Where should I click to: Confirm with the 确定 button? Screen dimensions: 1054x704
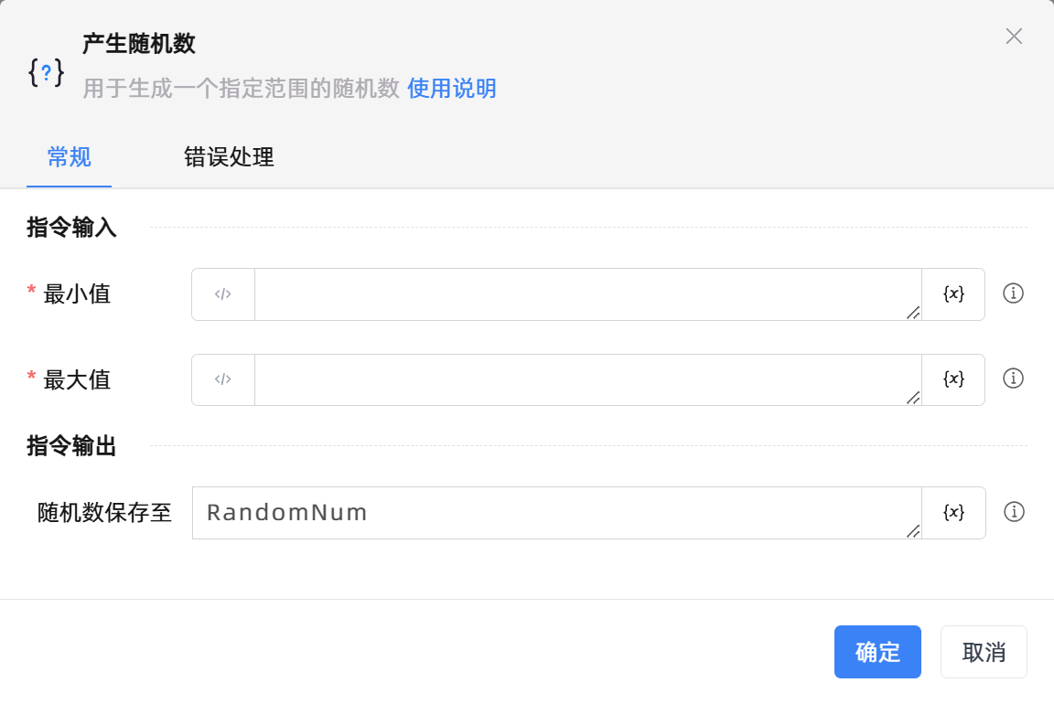(x=877, y=652)
